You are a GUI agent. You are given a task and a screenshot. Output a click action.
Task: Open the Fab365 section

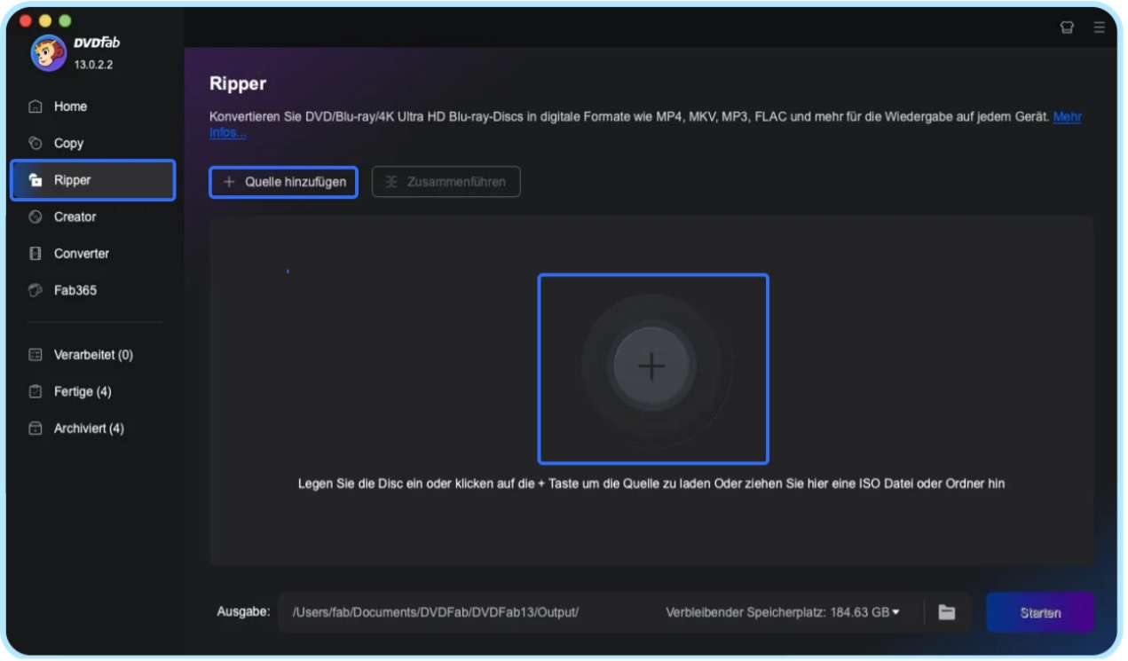(x=75, y=290)
